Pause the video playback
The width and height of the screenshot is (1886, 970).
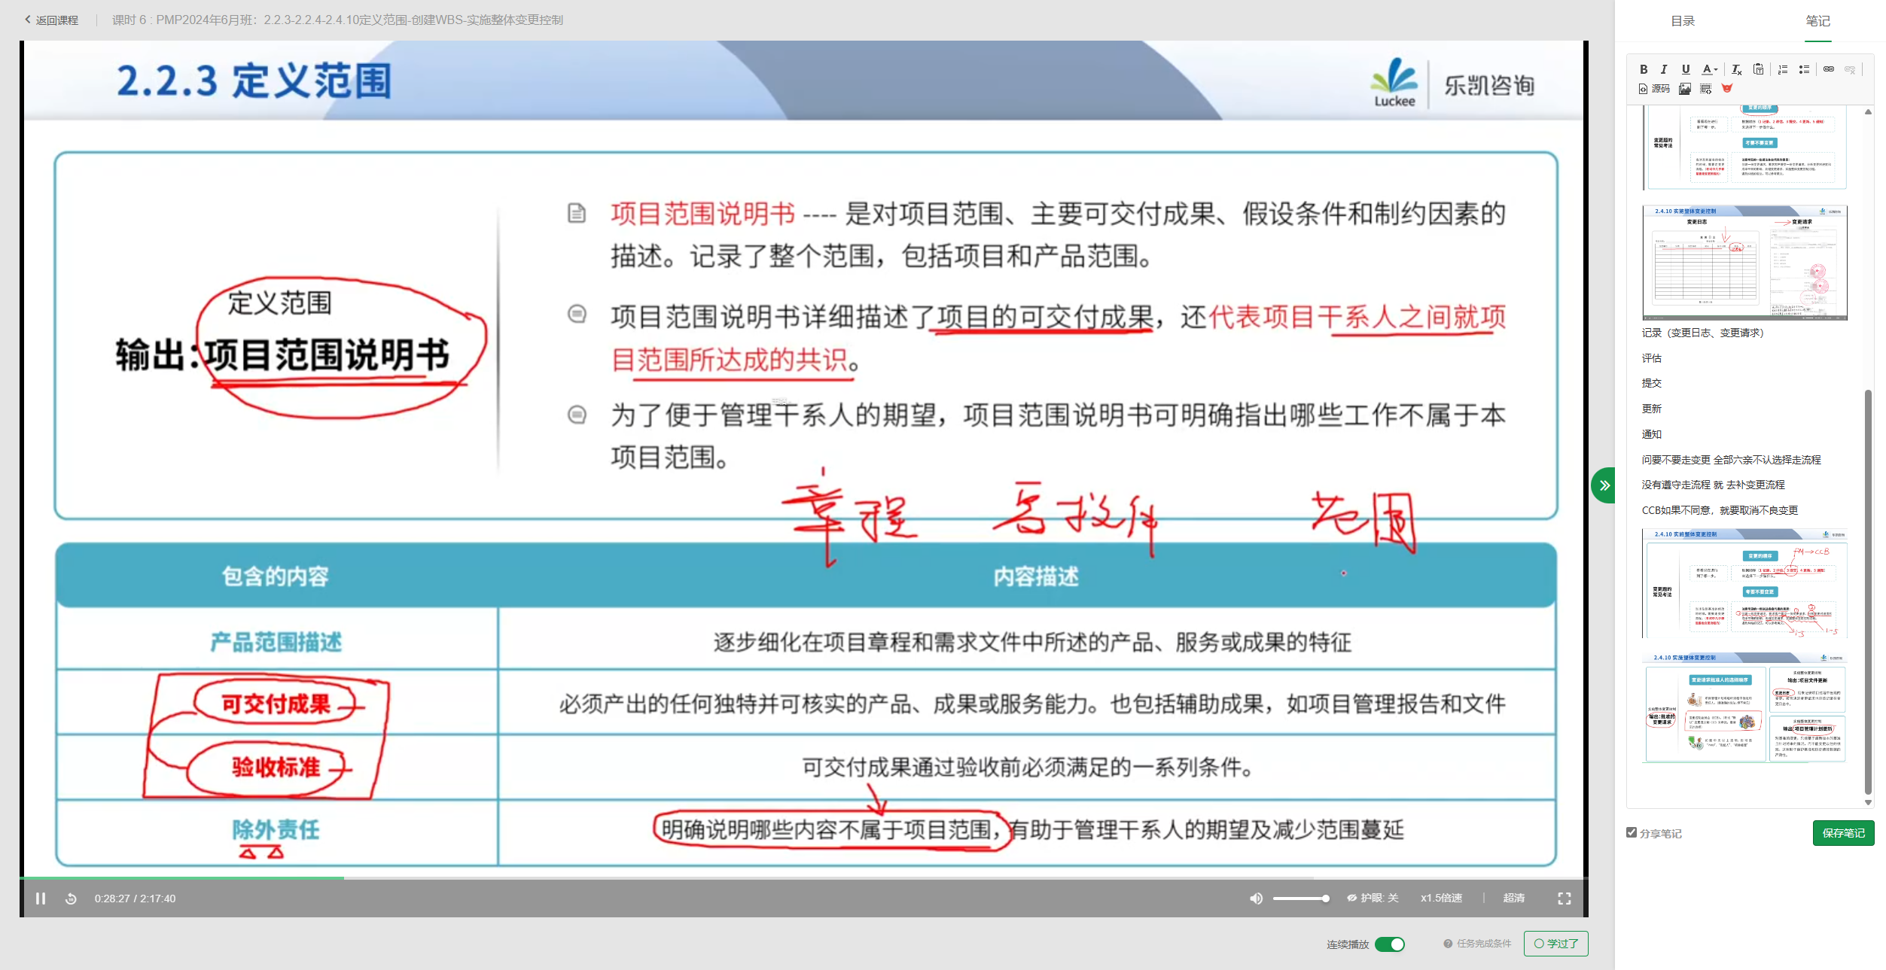[x=41, y=899]
